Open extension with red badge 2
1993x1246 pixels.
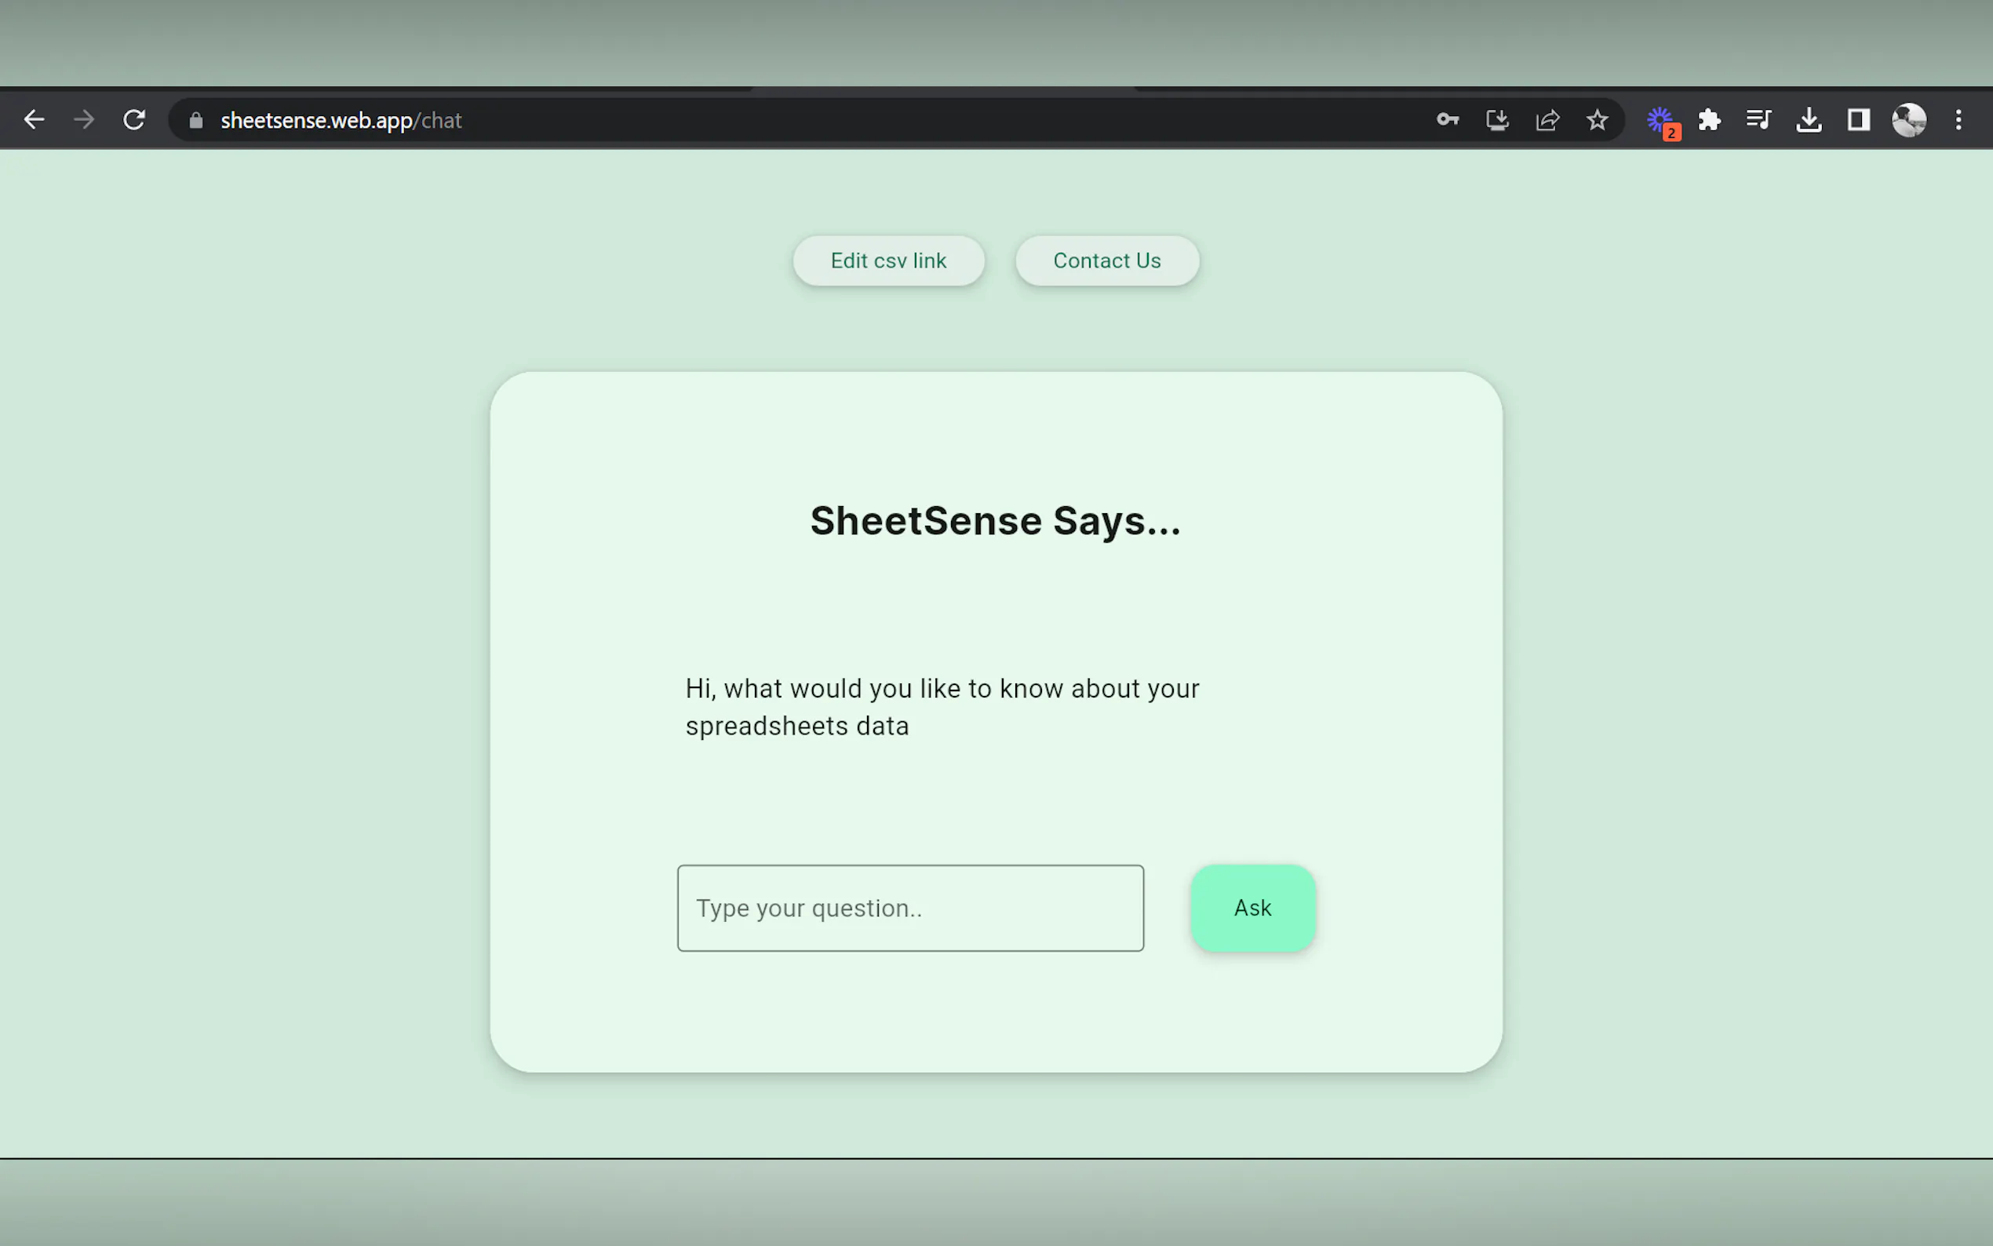point(1661,121)
